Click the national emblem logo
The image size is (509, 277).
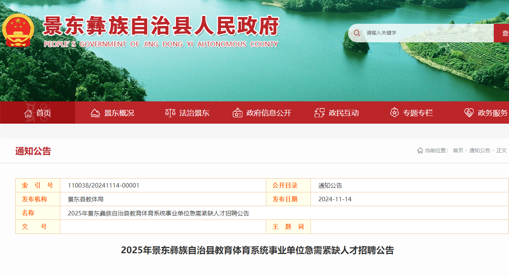click(18, 30)
